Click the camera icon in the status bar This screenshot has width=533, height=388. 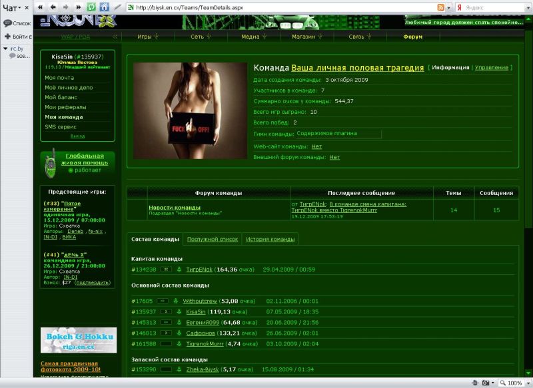pyautogui.click(x=486, y=383)
